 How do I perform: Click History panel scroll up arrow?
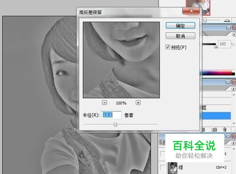coord(234,95)
